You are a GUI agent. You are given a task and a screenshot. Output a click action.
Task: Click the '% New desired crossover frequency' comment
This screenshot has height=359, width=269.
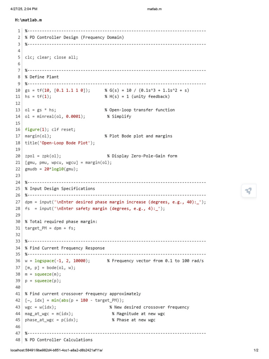click(x=149, y=307)
